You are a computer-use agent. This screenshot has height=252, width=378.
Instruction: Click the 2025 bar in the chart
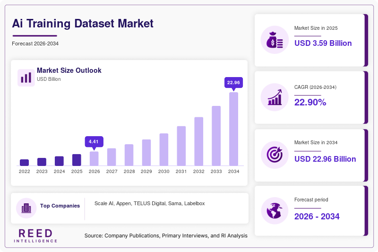click(x=77, y=160)
